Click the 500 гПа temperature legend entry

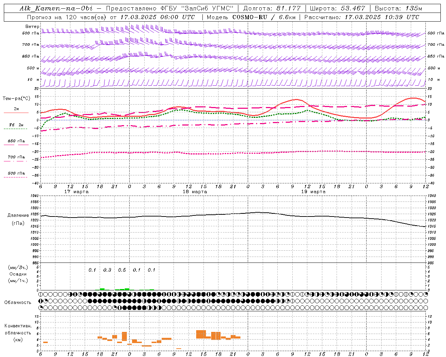pos(16,173)
